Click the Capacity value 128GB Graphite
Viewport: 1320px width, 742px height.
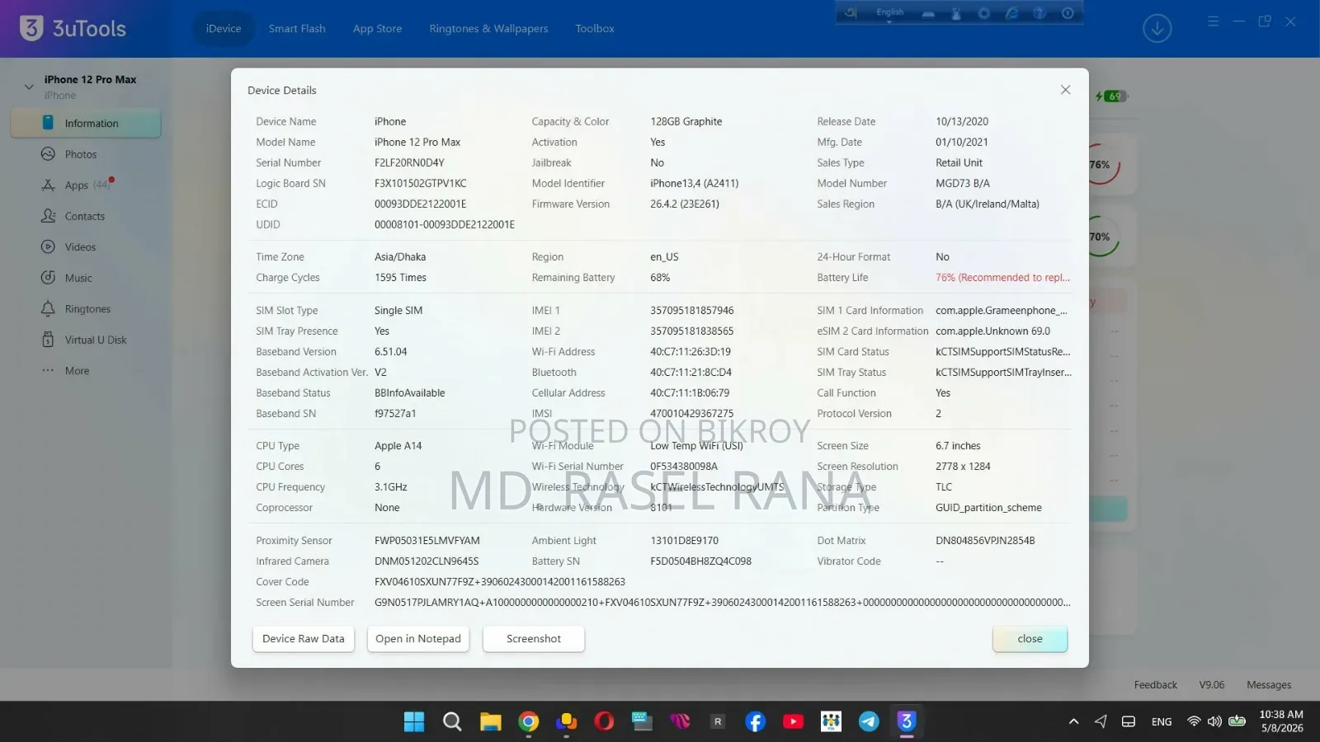tap(686, 121)
